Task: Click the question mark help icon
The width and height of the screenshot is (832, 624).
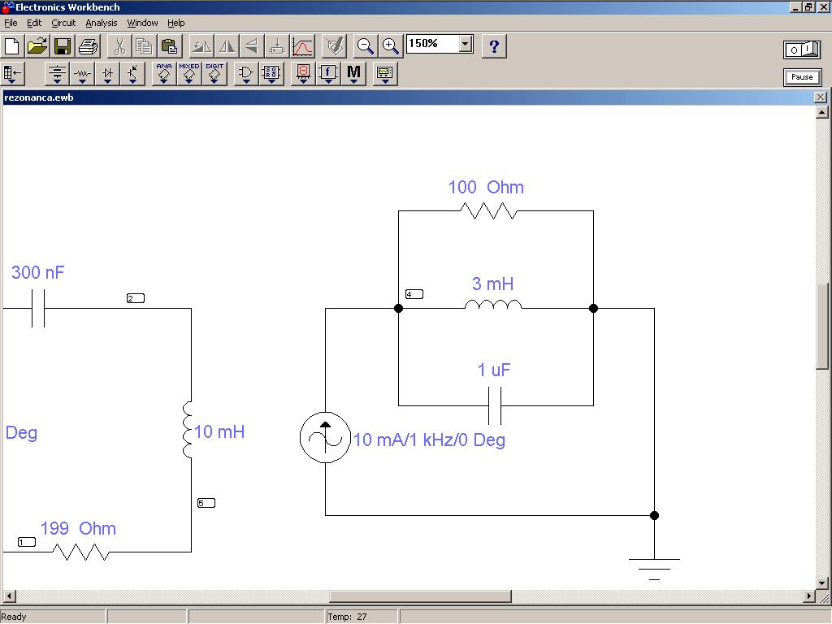Action: pos(494,46)
